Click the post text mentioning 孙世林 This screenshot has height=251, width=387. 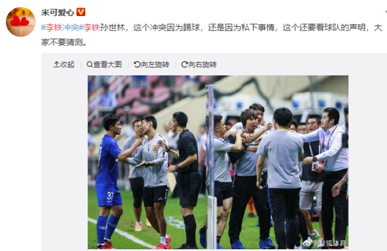click(x=212, y=35)
